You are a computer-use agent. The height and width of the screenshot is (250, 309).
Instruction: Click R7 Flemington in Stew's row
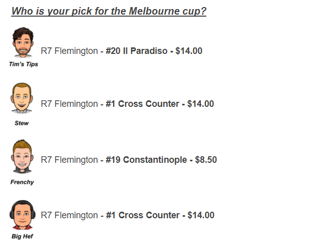click(x=69, y=104)
